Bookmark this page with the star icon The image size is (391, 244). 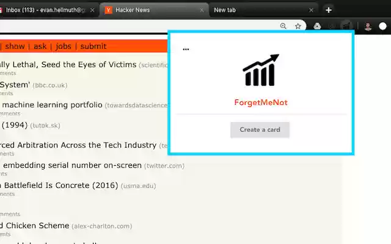click(298, 26)
